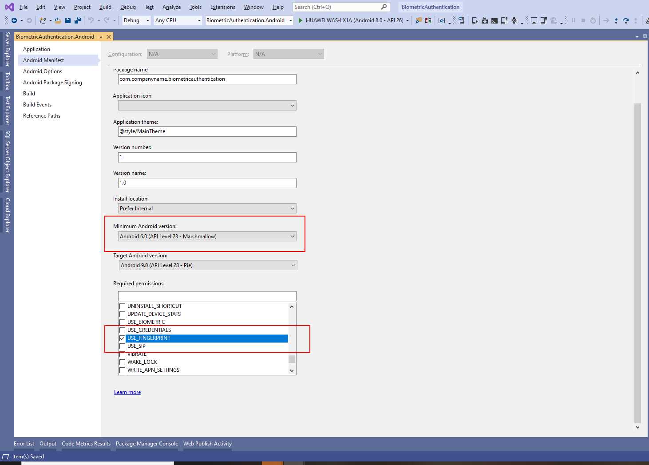Viewport: 649px width, 465px height.
Task: Open the Debug menu in the menu bar
Action: tap(128, 7)
